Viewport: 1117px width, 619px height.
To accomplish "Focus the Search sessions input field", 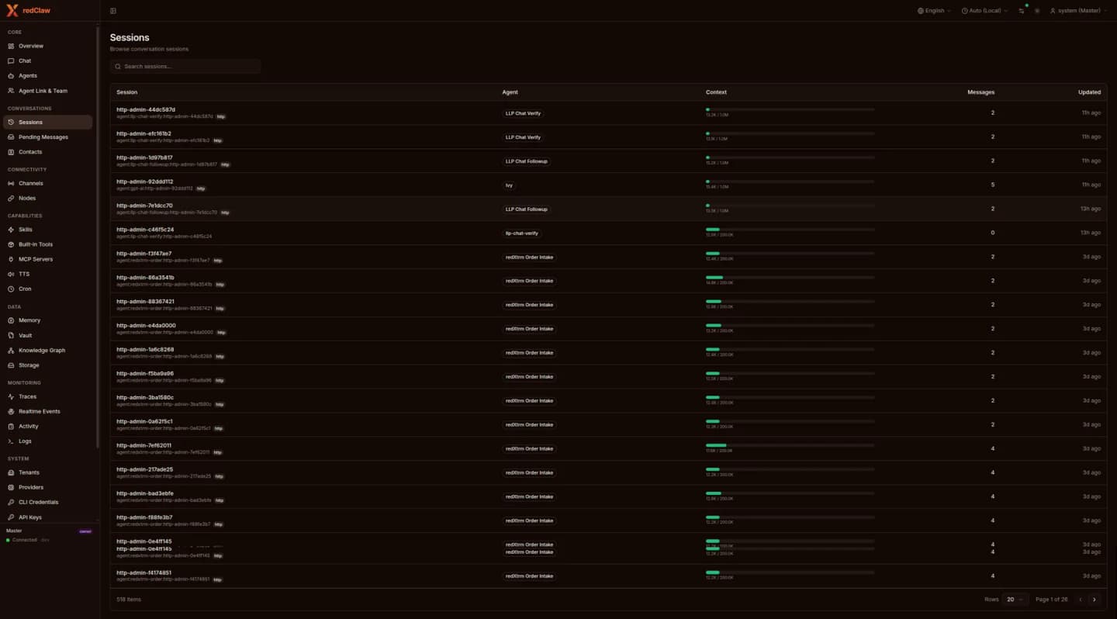I will click(185, 67).
